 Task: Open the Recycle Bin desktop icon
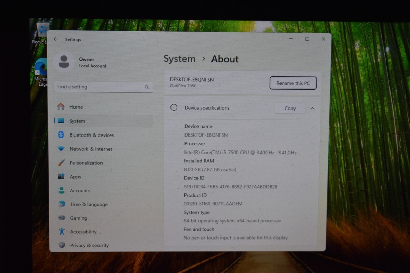[x=41, y=33]
